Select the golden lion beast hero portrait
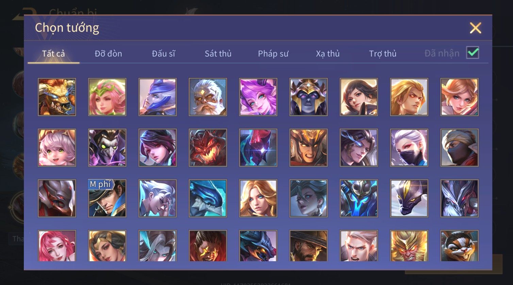This screenshot has height=285, width=513. pyautogui.click(x=57, y=97)
